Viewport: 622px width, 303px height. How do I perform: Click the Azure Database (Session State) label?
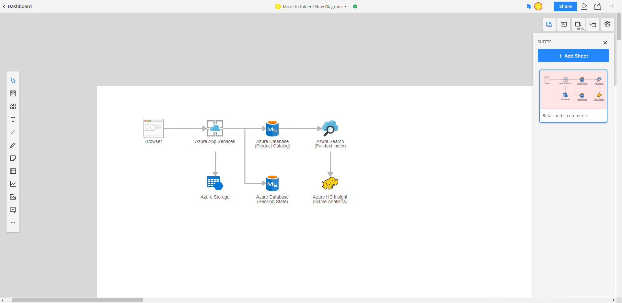point(272,199)
